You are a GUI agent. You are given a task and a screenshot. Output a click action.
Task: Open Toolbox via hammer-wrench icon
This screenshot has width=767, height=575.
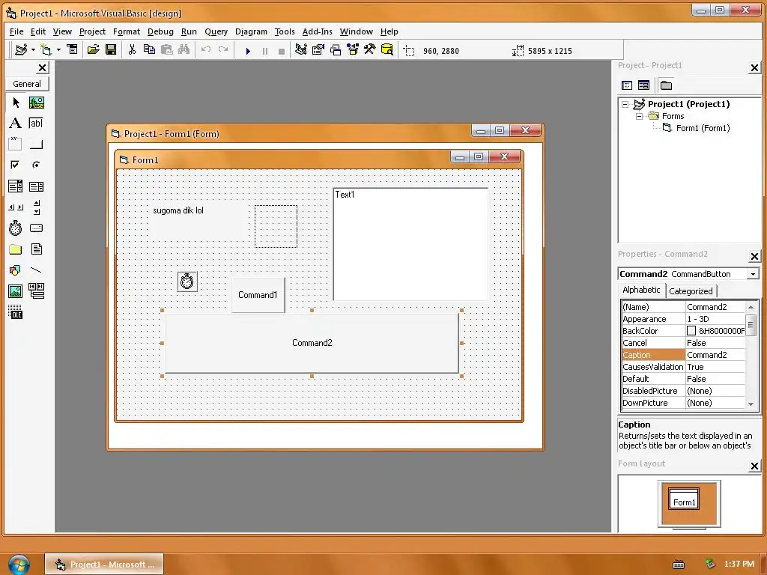[x=369, y=50]
